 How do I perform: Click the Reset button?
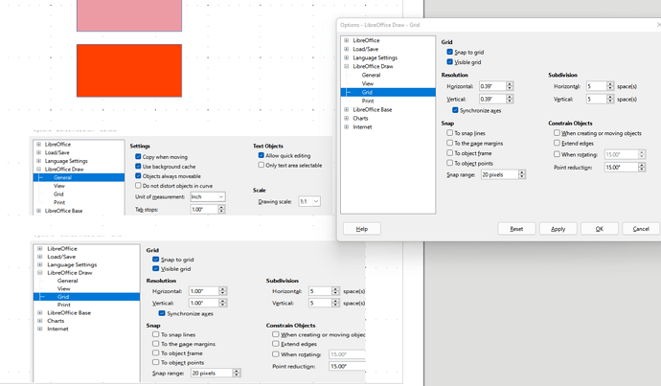coord(516,229)
